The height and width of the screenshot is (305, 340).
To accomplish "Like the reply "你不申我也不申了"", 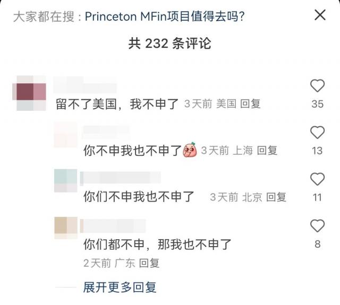I will [x=317, y=133].
